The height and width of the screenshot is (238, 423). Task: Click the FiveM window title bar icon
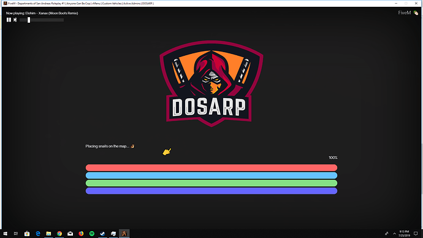[x=5, y=3]
